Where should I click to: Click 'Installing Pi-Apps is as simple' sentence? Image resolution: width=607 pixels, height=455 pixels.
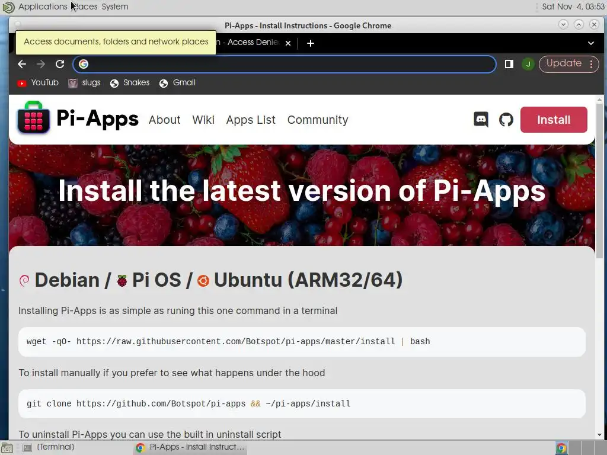click(x=178, y=310)
